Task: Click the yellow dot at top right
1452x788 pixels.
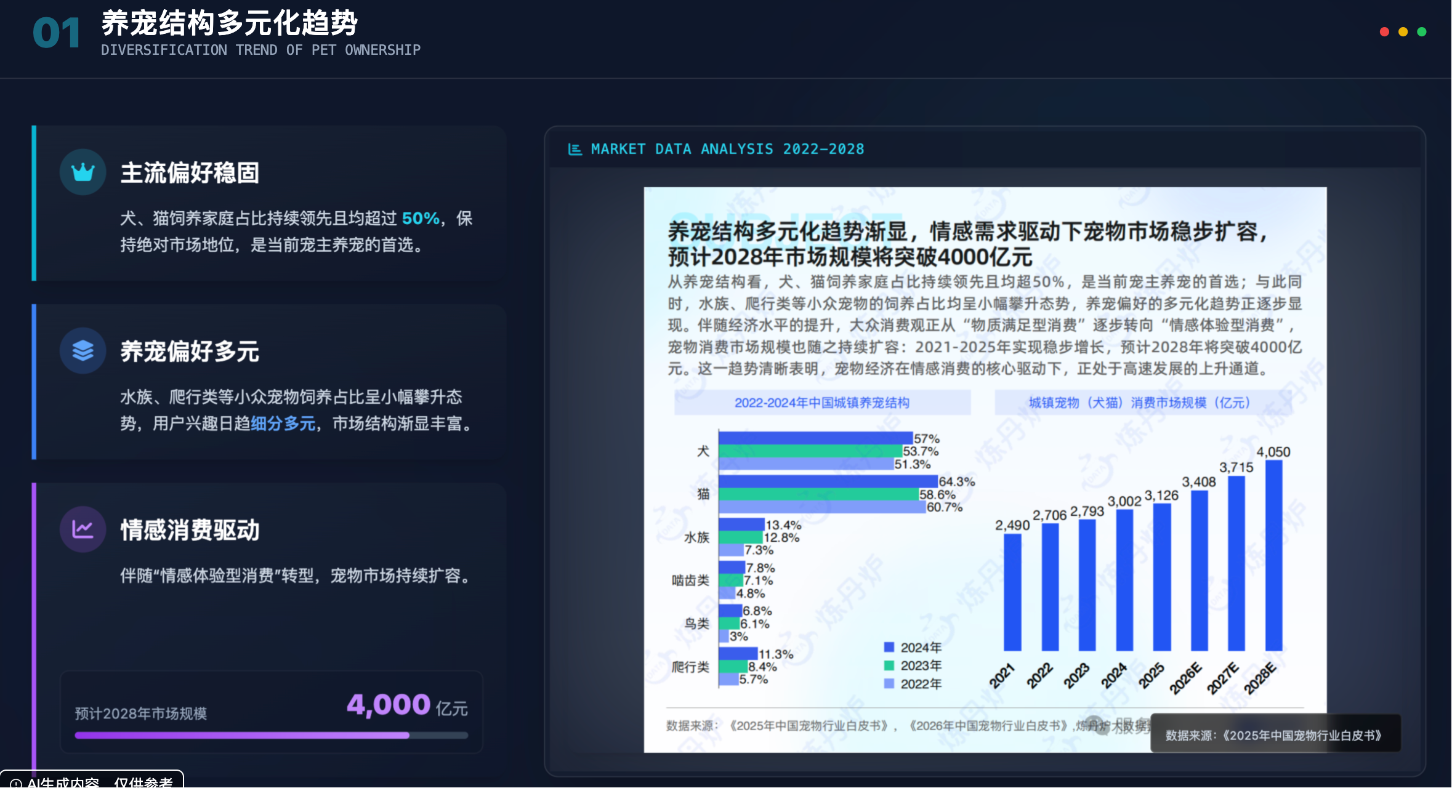Action: click(1403, 32)
